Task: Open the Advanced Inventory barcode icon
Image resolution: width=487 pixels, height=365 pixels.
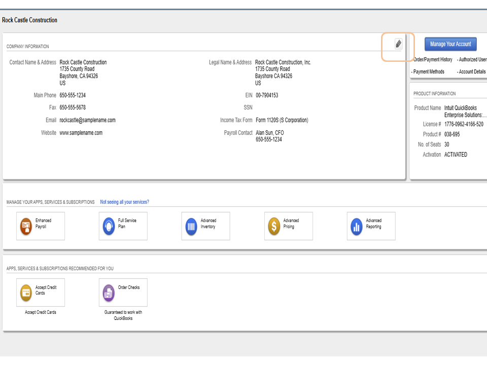Action: coord(191,226)
